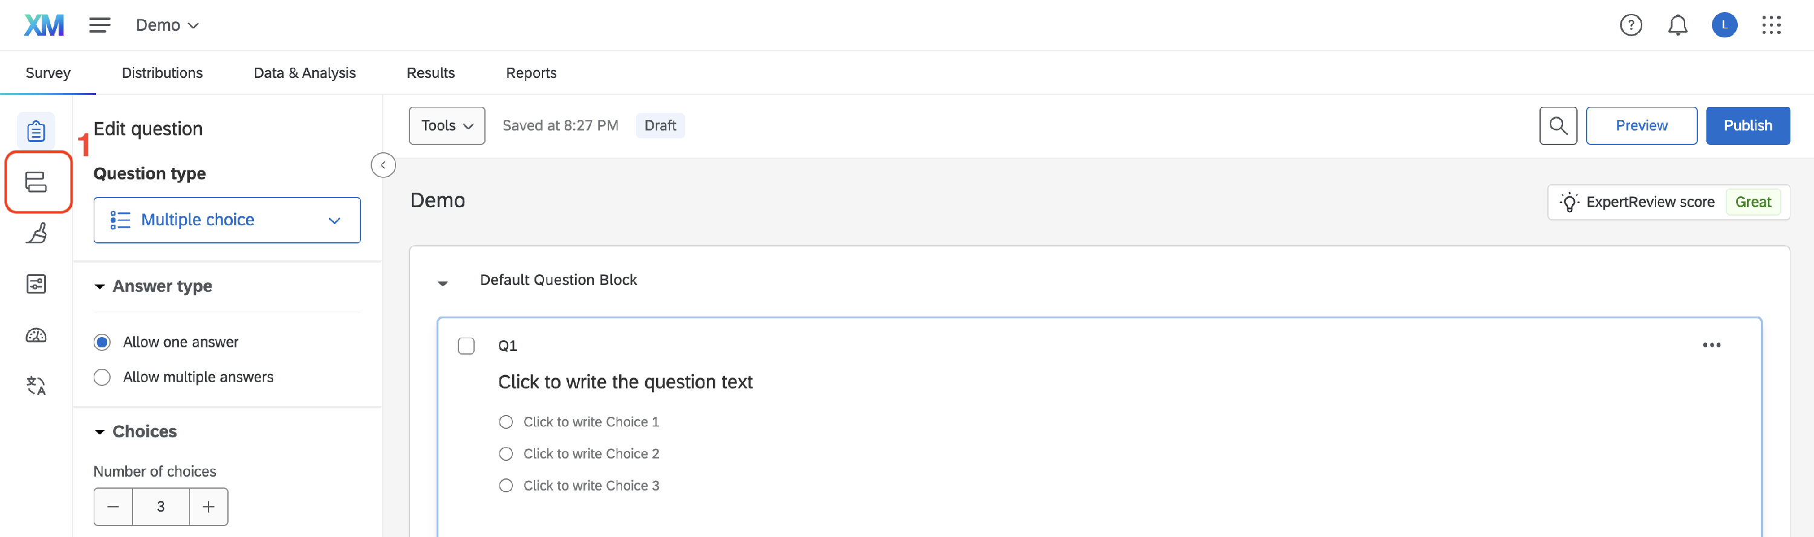Open the Help question mark icon

[1630, 25]
